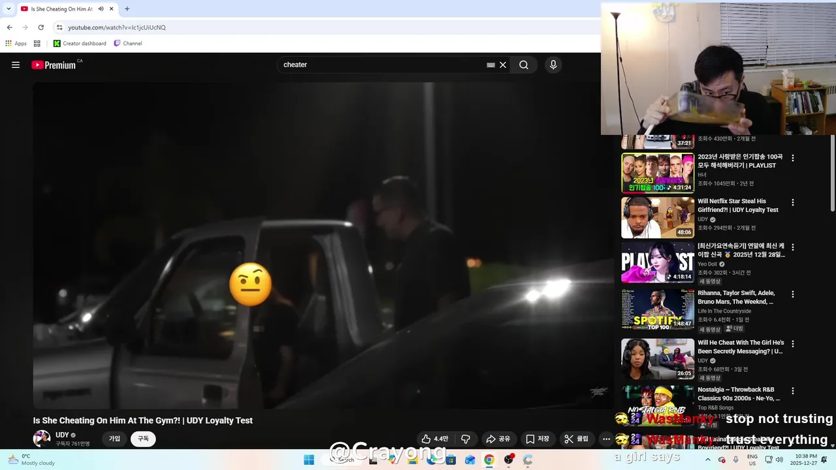
Task: Create a clip with 클립 button
Action: coord(577,439)
